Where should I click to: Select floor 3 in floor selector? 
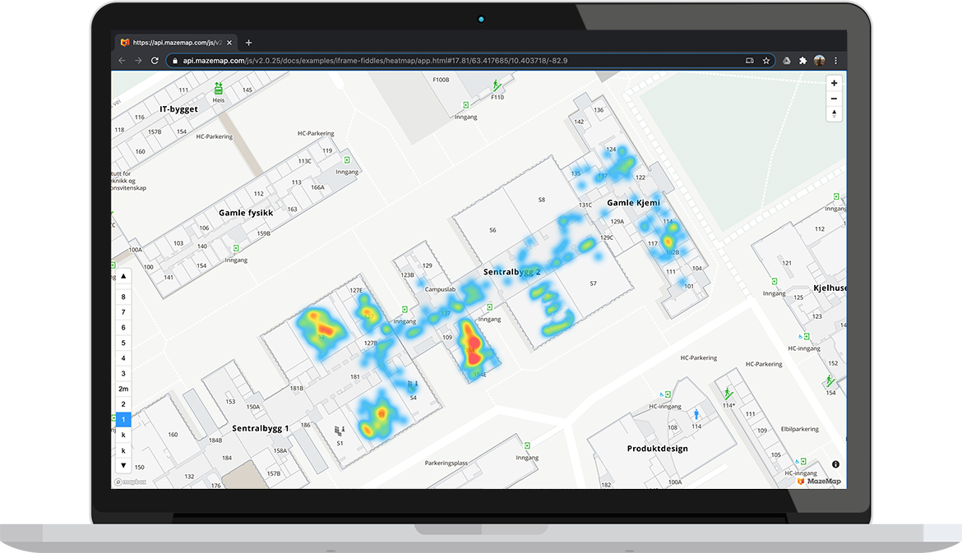pyautogui.click(x=123, y=373)
